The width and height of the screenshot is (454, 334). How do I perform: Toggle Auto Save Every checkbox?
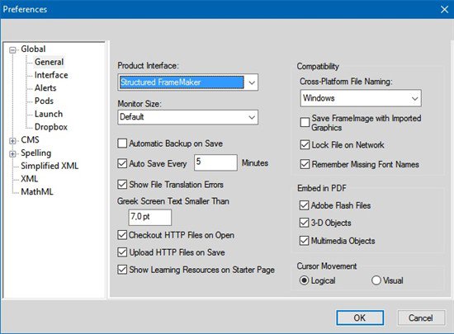coord(122,163)
